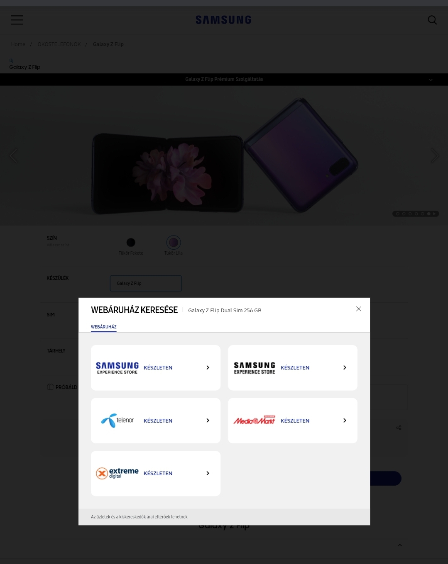448x564 pixels.
Task: Click carousel autoplay play icon
Action: tap(434, 214)
